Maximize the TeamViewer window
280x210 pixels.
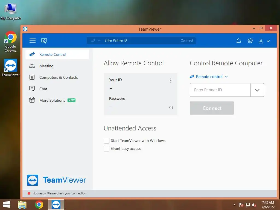(261, 28)
